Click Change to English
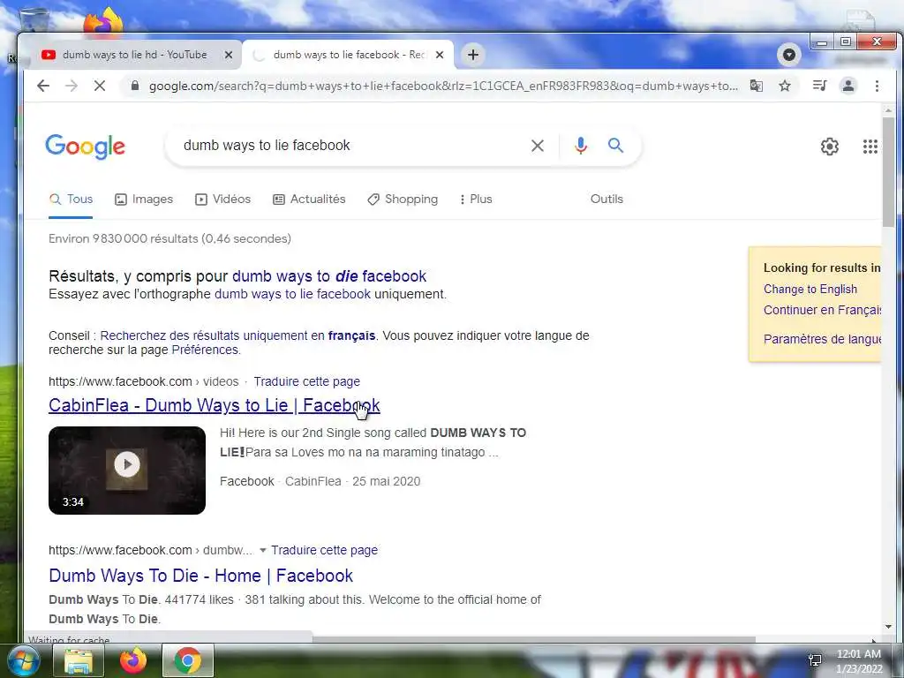This screenshot has width=904, height=678. [810, 289]
